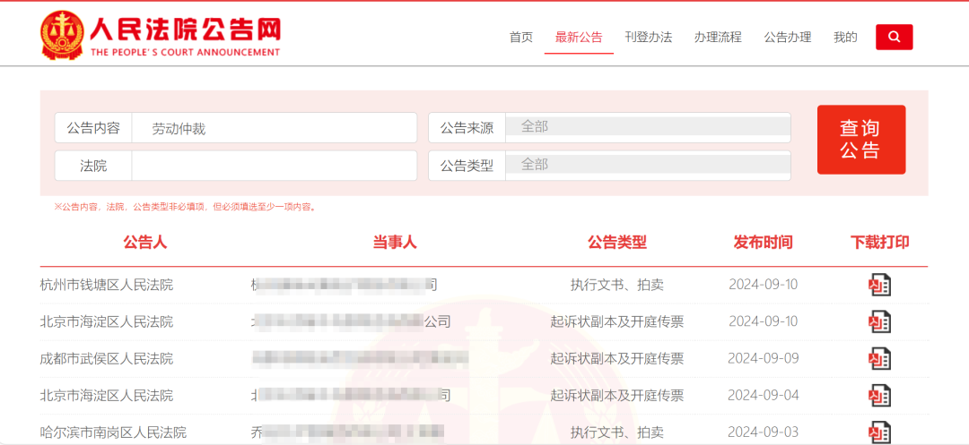Image resolution: width=969 pixels, height=445 pixels.
Task: Click the 当事人 cell of 成都市武侯区人民法院 row
Action: pyautogui.click(x=361, y=359)
